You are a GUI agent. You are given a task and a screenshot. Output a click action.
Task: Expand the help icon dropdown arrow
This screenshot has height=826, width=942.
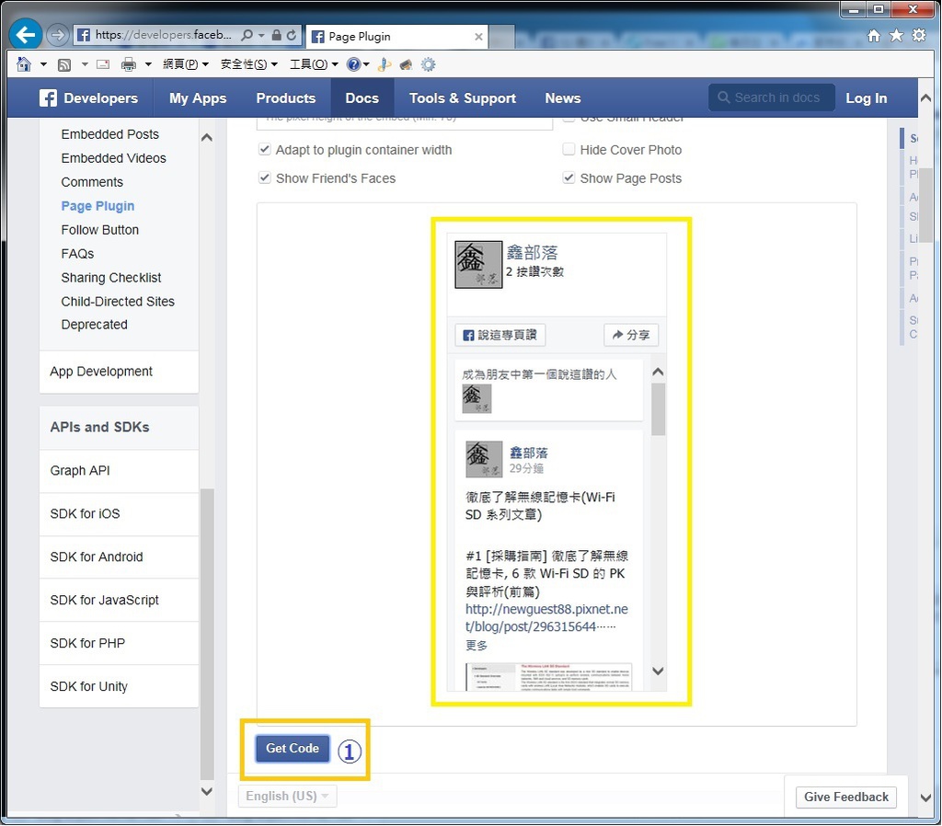(x=366, y=64)
